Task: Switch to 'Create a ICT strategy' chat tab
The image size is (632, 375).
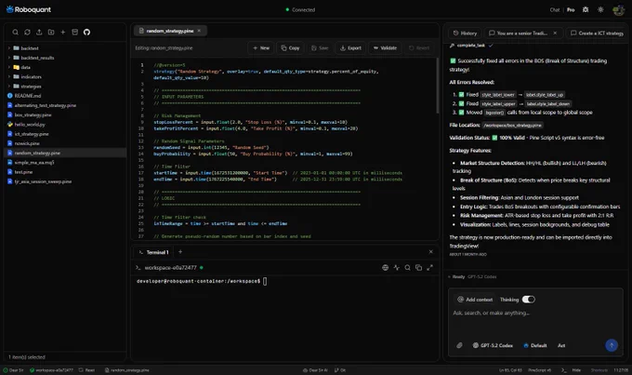Action: pyautogui.click(x=597, y=33)
